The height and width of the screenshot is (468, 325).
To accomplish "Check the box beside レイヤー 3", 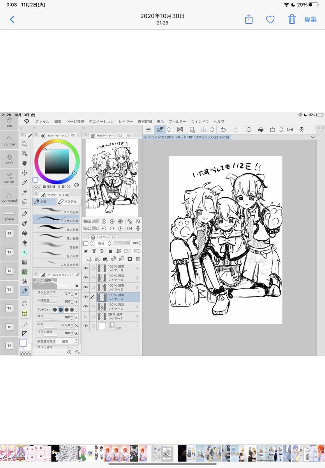I will (93, 287).
